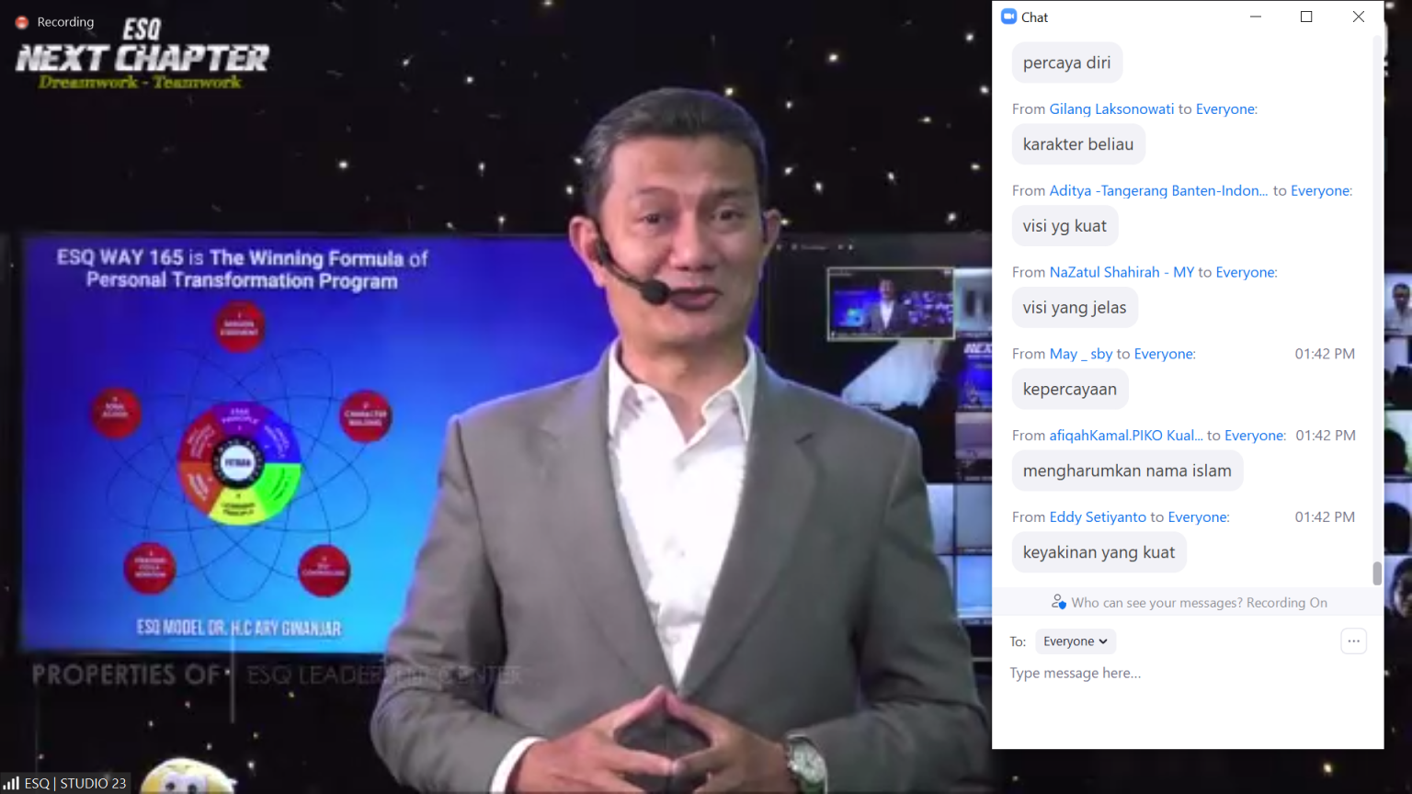This screenshot has height=794, width=1412.
Task: Click the signal strength bars icon
Action: (x=11, y=783)
